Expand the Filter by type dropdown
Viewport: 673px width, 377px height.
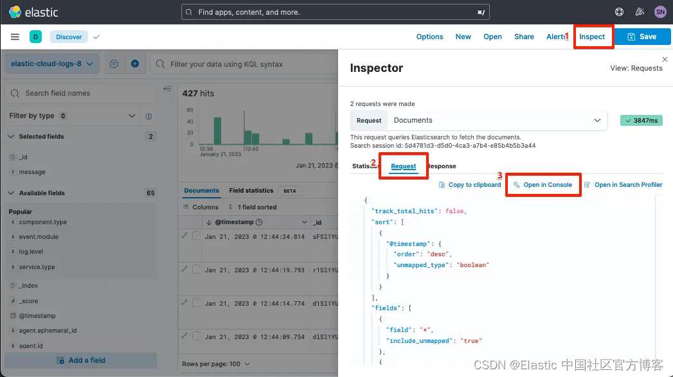coord(72,116)
